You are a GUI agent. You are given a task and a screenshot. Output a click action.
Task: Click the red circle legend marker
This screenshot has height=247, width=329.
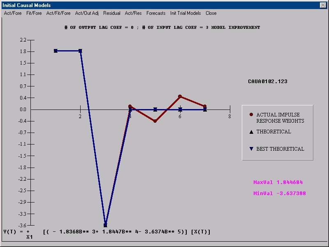click(251, 114)
